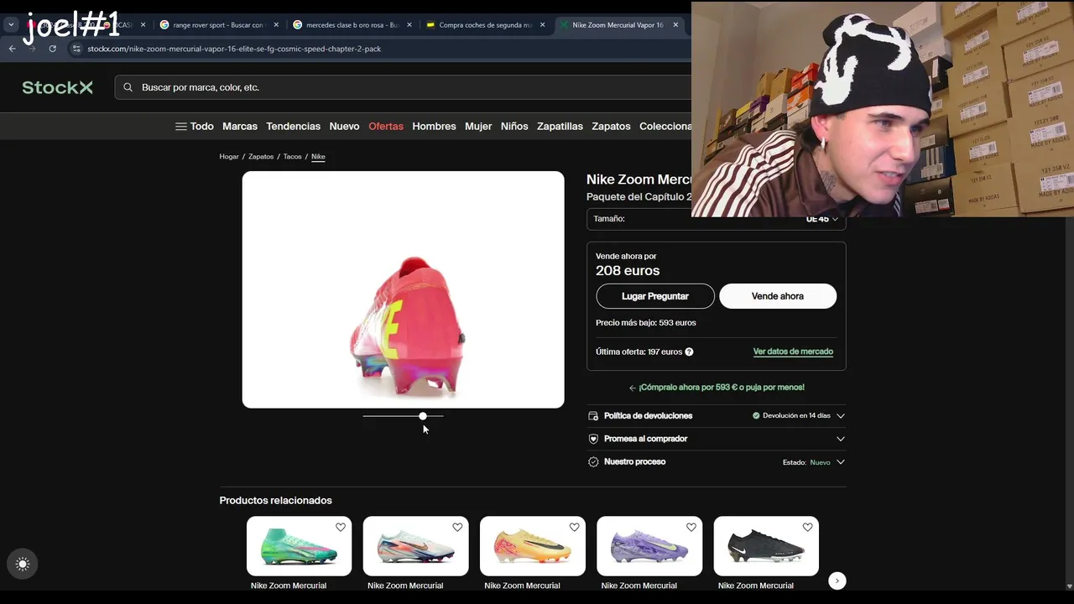
Task: Open the white multicolor Mercurial thumbnail
Action: [415, 546]
